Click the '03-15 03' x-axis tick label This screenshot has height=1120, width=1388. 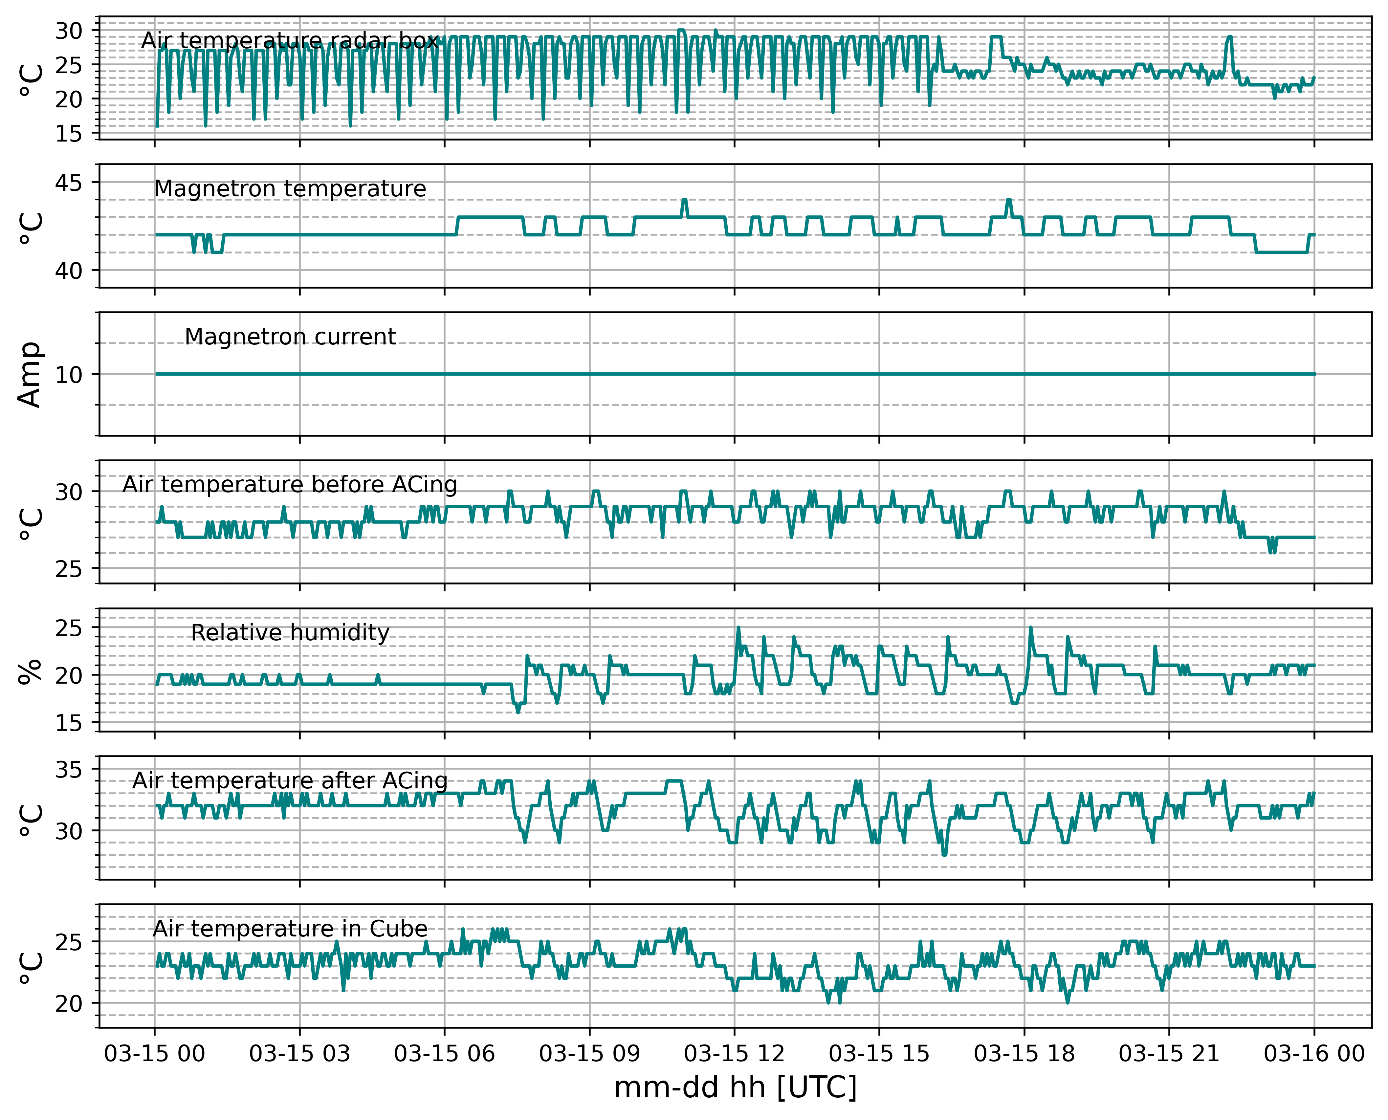(x=299, y=1054)
